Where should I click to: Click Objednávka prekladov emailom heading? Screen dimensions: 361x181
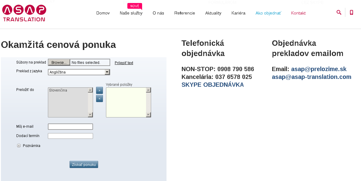(x=307, y=48)
